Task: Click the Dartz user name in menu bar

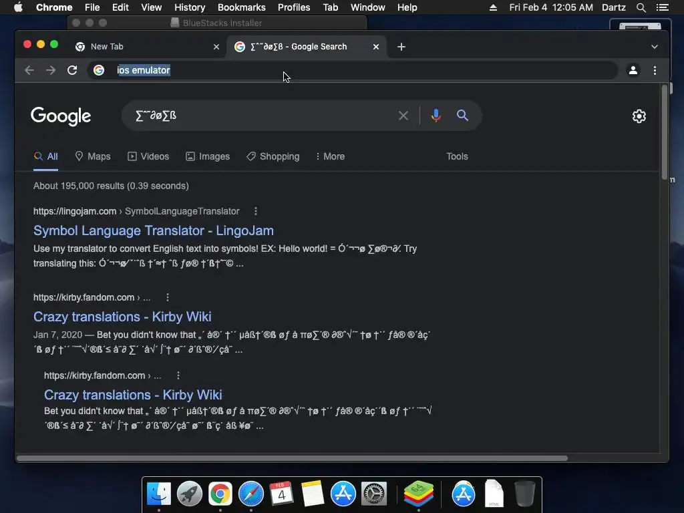Action: [614, 7]
